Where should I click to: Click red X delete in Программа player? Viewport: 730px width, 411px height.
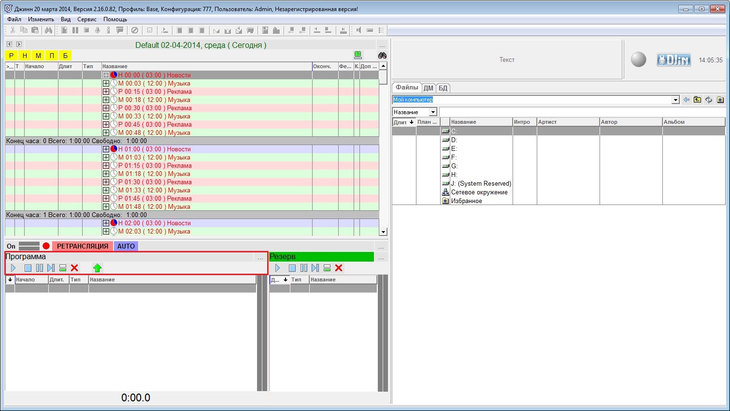pyautogui.click(x=74, y=268)
